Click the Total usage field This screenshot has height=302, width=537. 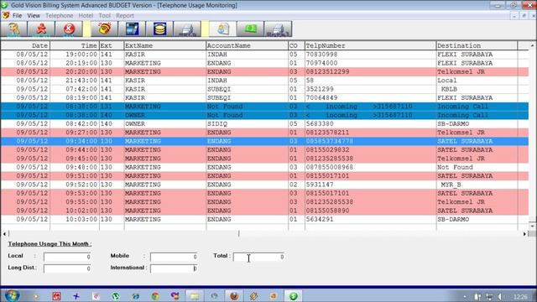[x=259, y=257]
